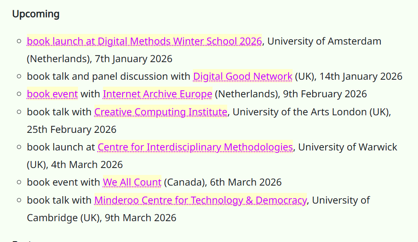Open the We All Count link

point(132,182)
